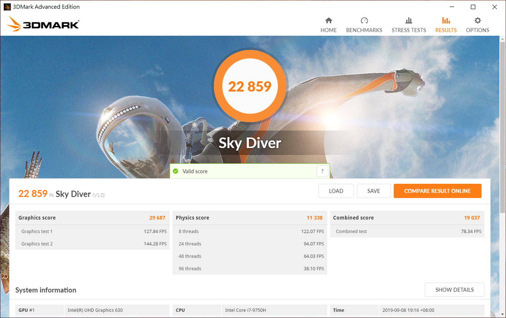This screenshot has height=318, width=506.
Task: Open Options via the gear icon
Action: pyautogui.click(x=477, y=20)
